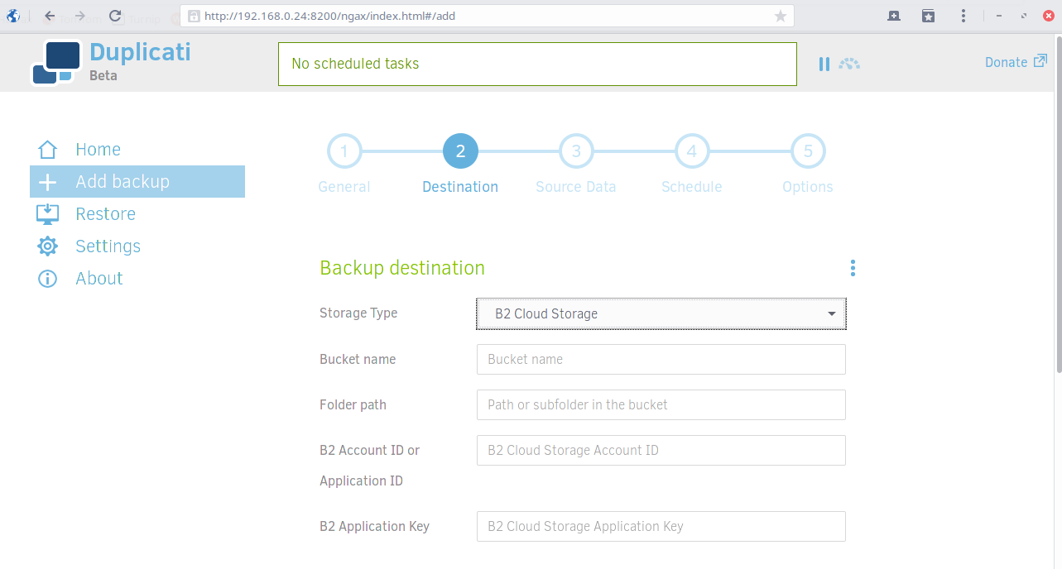Click the browser reload icon
1062x569 pixels.
[x=115, y=16]
